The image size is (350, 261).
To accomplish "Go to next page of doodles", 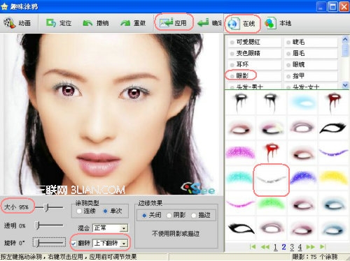I will click(310, 247).
